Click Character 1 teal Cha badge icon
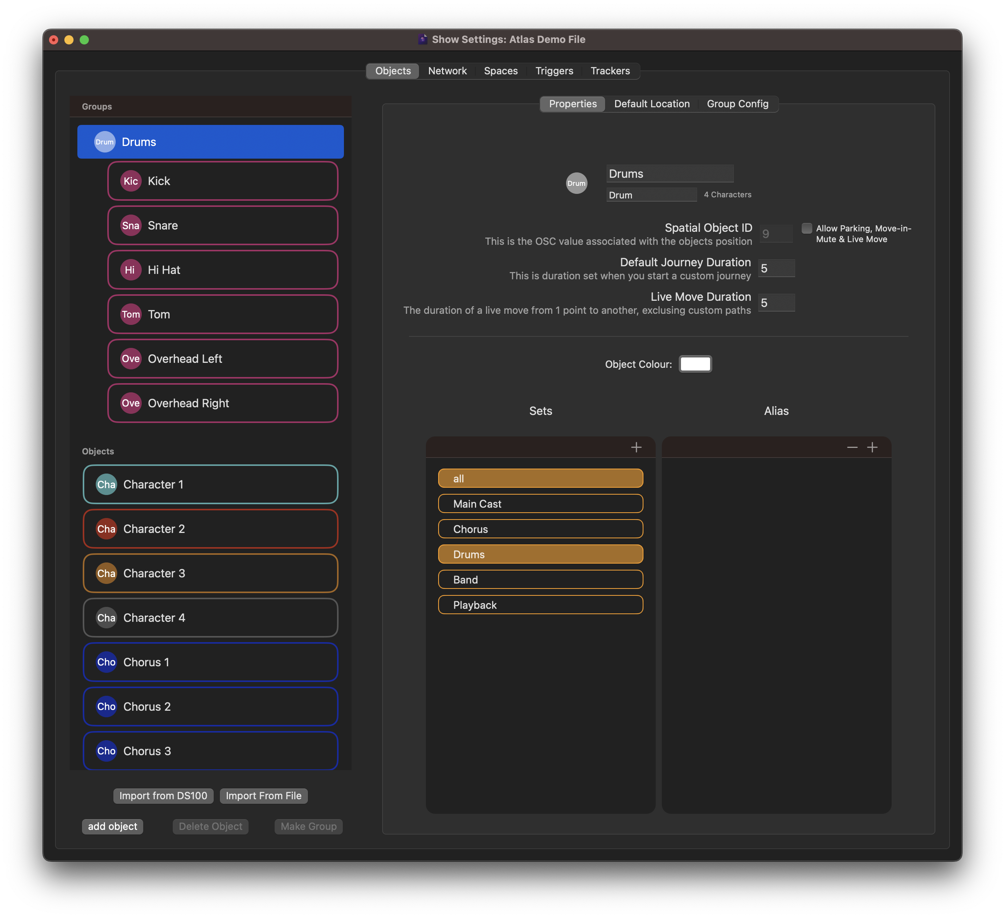 106,484
